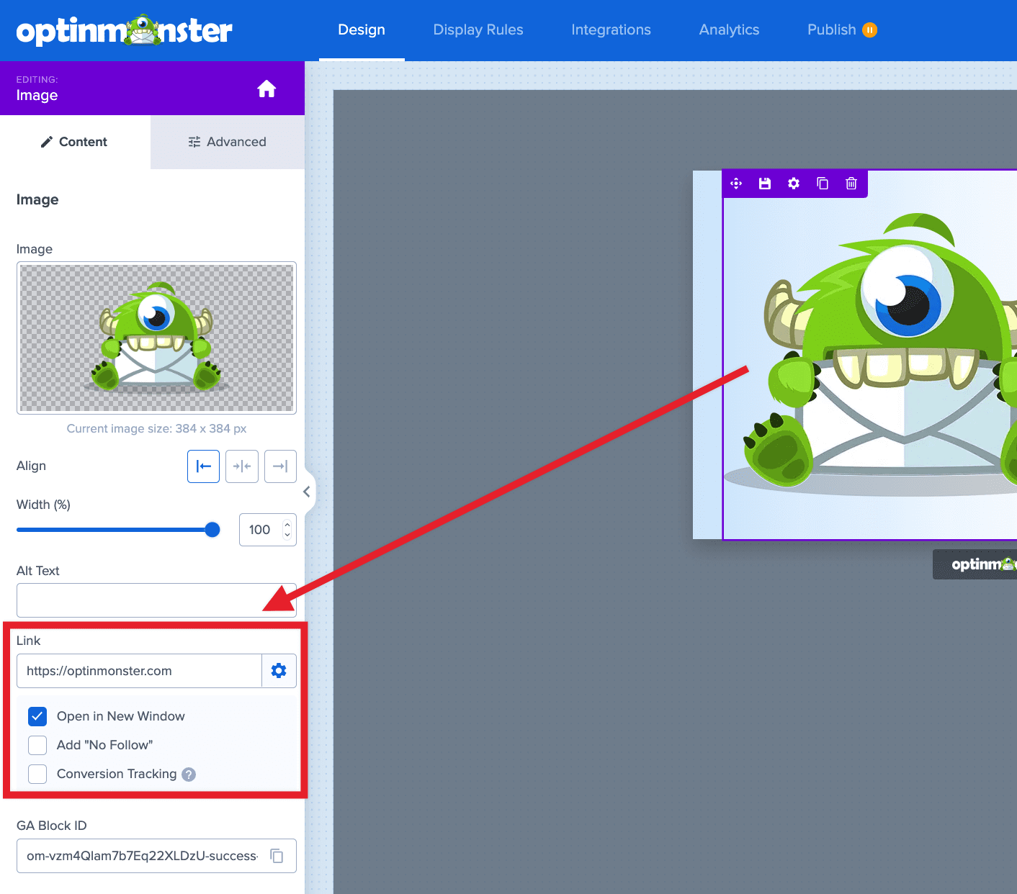1017x894 pixels.
Task: Select right image alignment
Action: click(280, 466)
